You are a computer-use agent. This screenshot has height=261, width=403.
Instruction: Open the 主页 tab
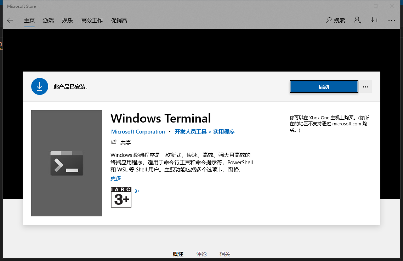tap(29, 20)
